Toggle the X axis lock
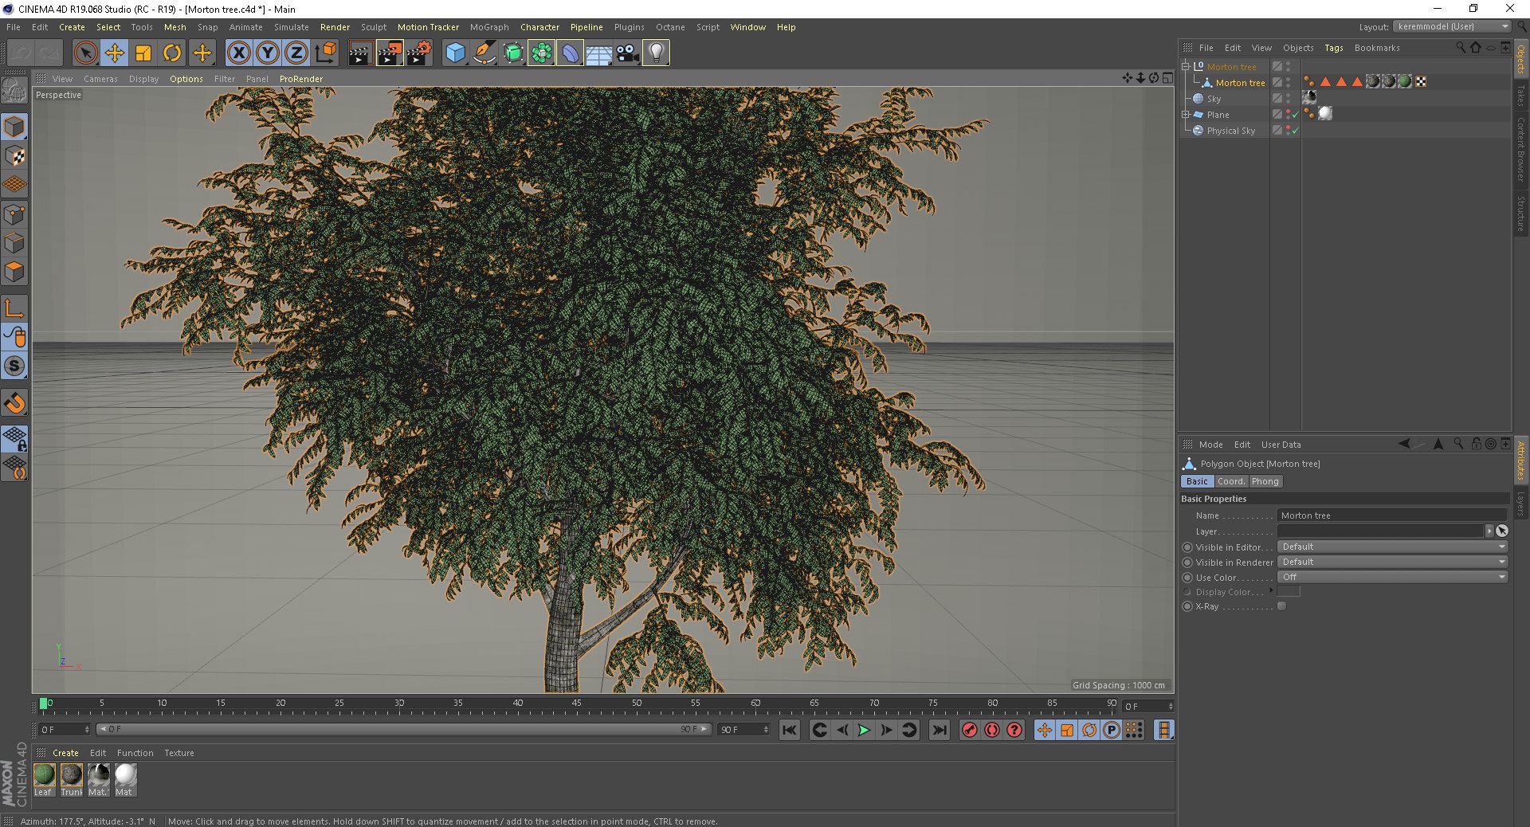The image size is (1530, 827). tap(238, 53)
